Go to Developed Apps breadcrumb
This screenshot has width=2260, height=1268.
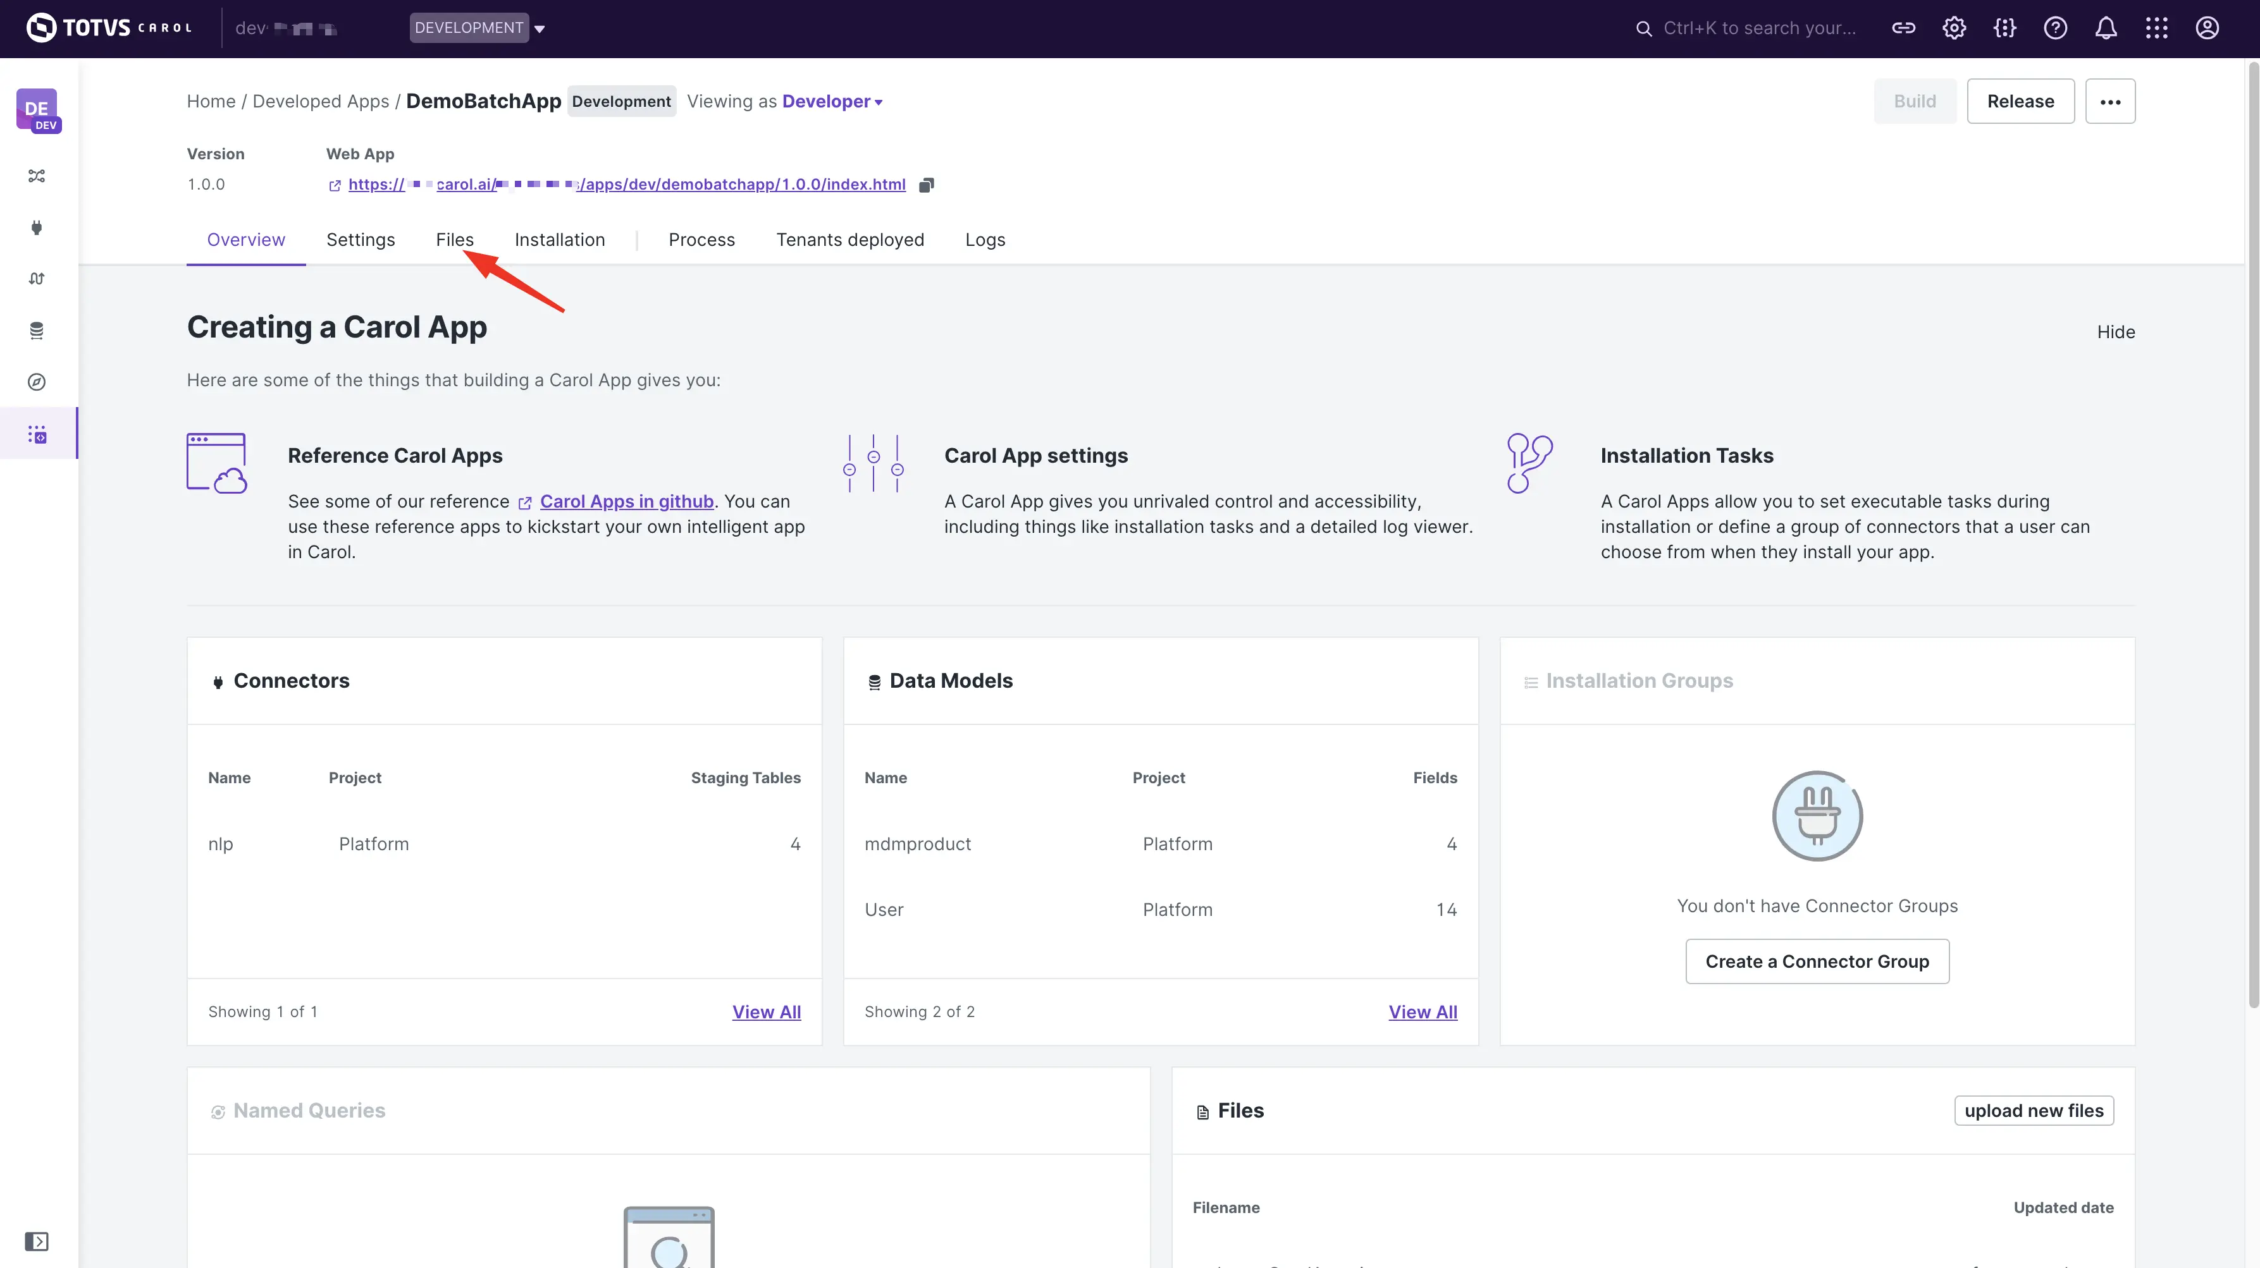coord(320,101)
